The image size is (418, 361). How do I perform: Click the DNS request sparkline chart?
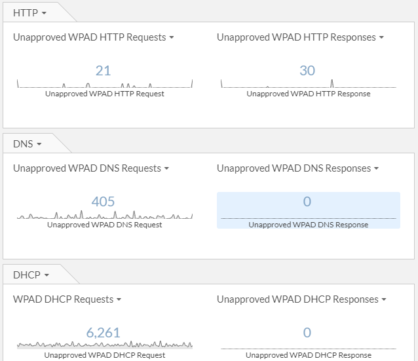click(x=105, y=215)
